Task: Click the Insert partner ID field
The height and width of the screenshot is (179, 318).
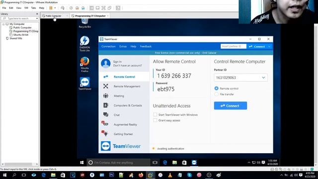Action: pyautogui.click(x=233, y=46)
